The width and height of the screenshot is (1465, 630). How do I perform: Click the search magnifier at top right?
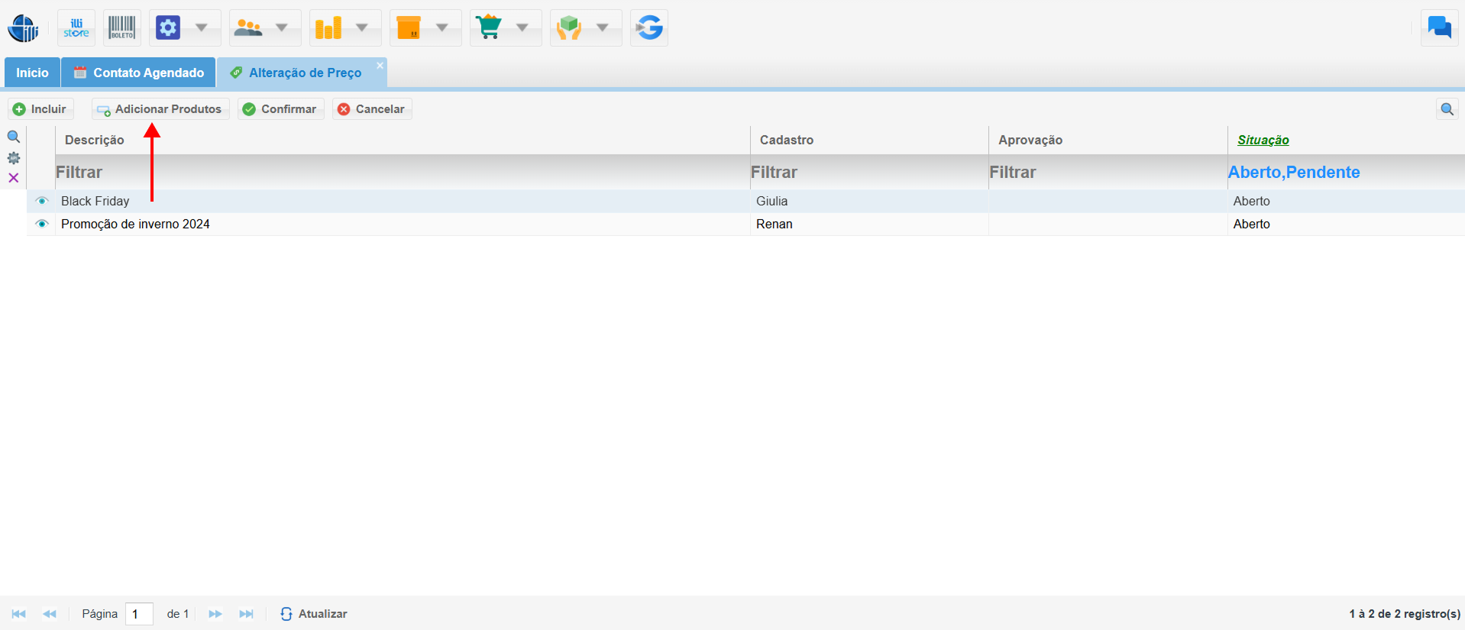(x=1447, y=109)
